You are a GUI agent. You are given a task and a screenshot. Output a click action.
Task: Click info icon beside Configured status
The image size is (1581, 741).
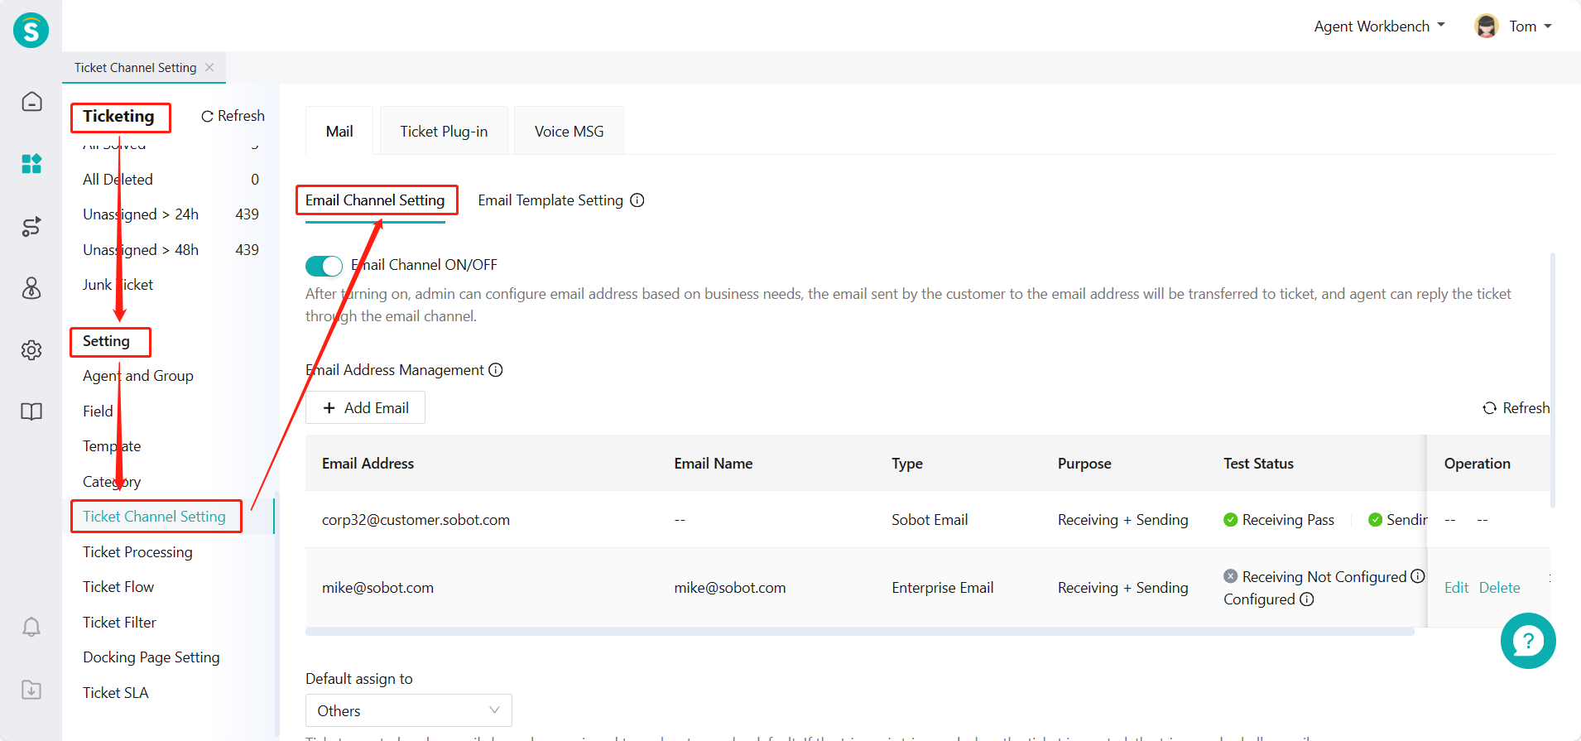(1307, 599)
